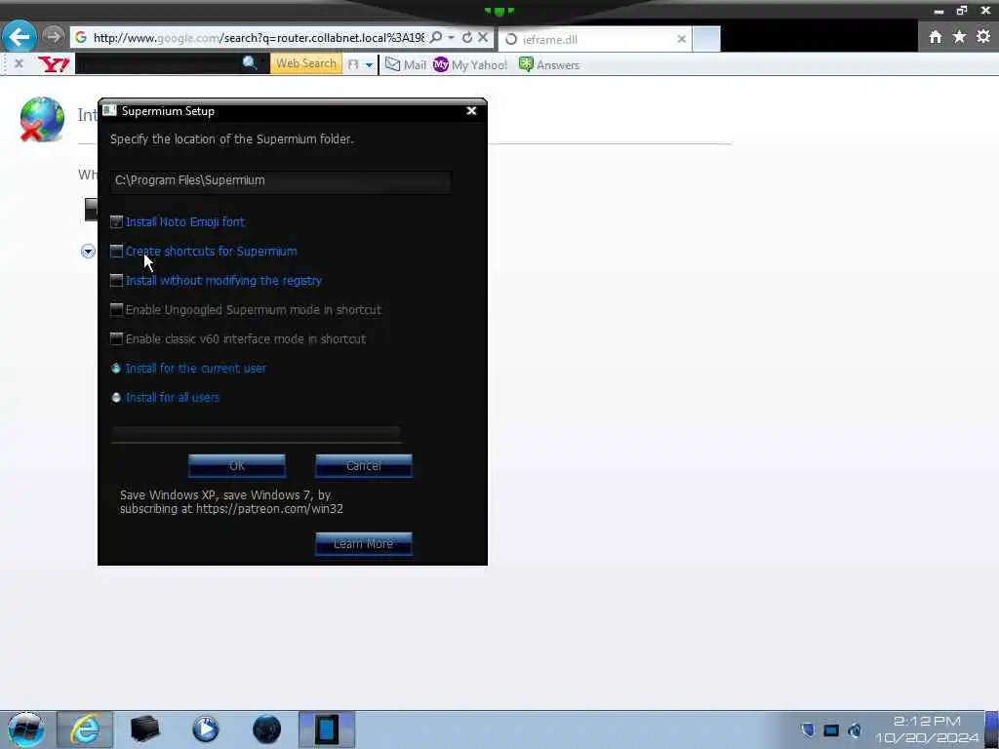Select Install for the current user
This screenshot has height=749, width=999.
(116, 368)
